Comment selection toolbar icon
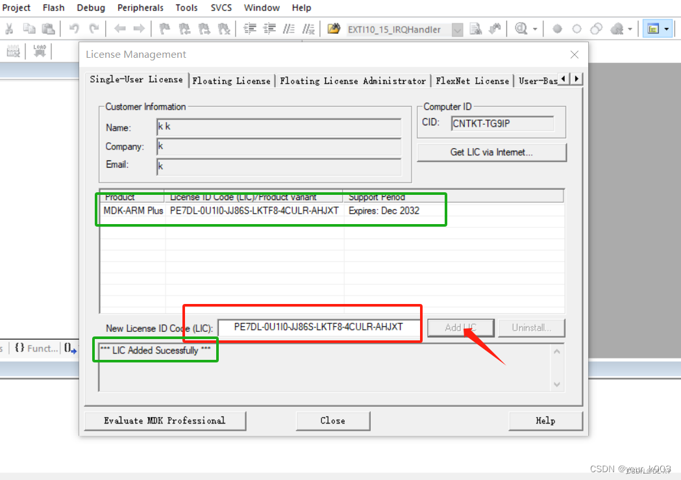This screenshot has width=681, height=480. click(289, 29)
